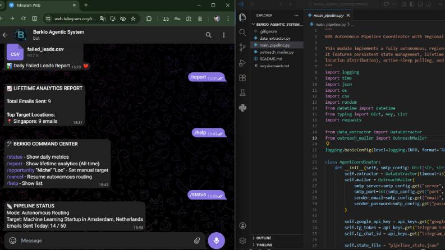The height and width of the screenshot is (250, 445).
Task: Toggle the lightbulb code action on line 20
Action: click(x=328, y=143)
